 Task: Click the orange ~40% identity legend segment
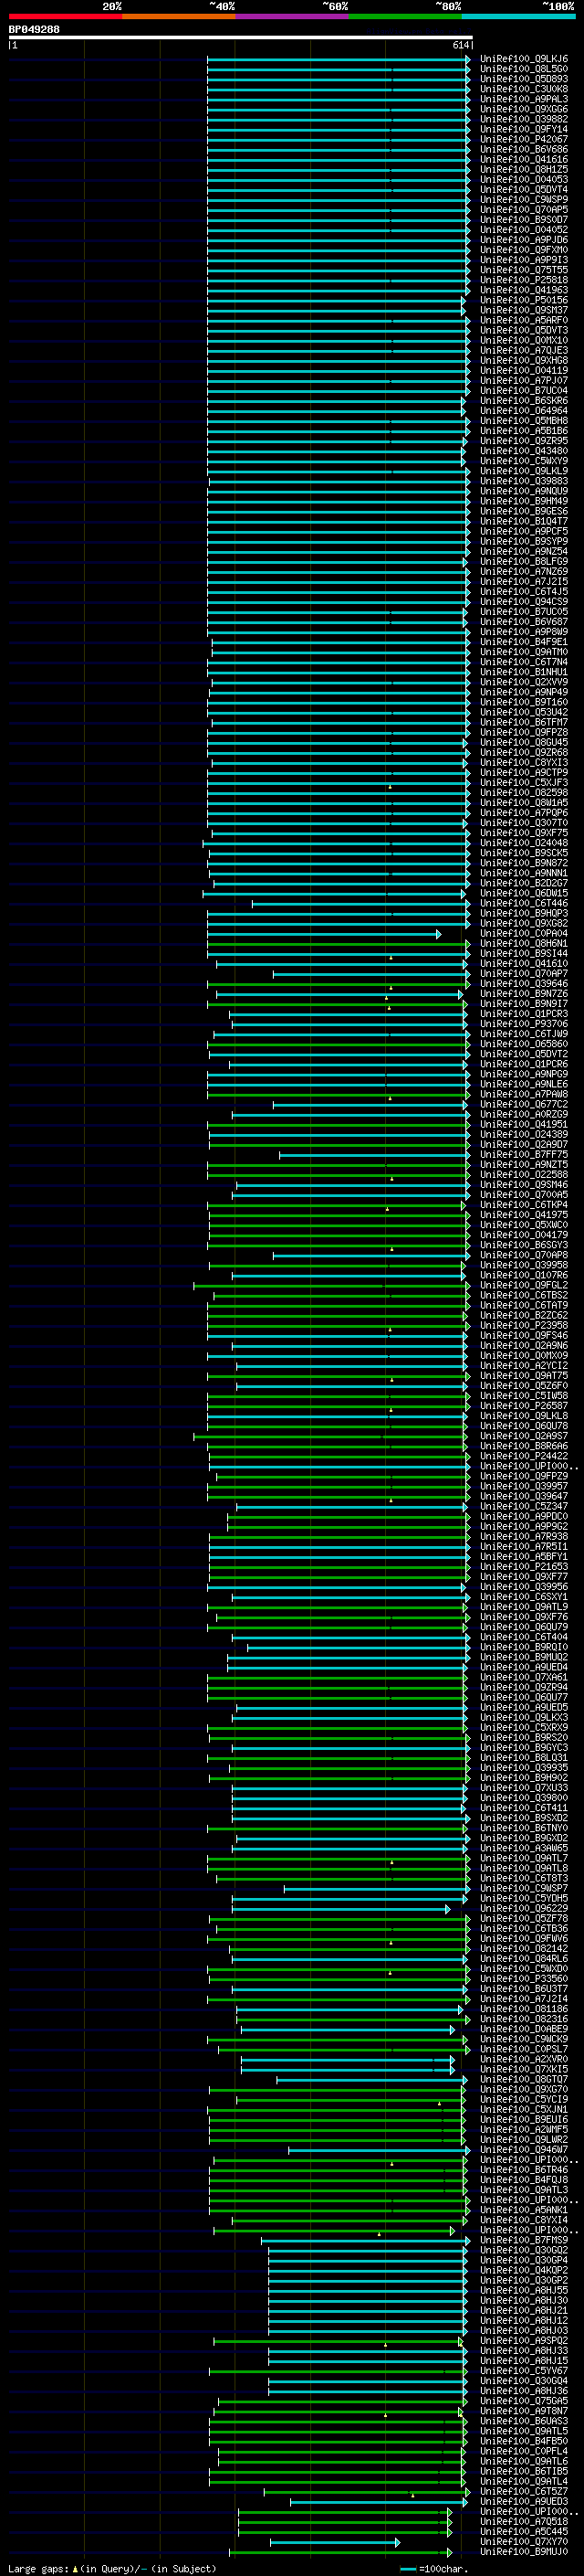click(179, 16)
